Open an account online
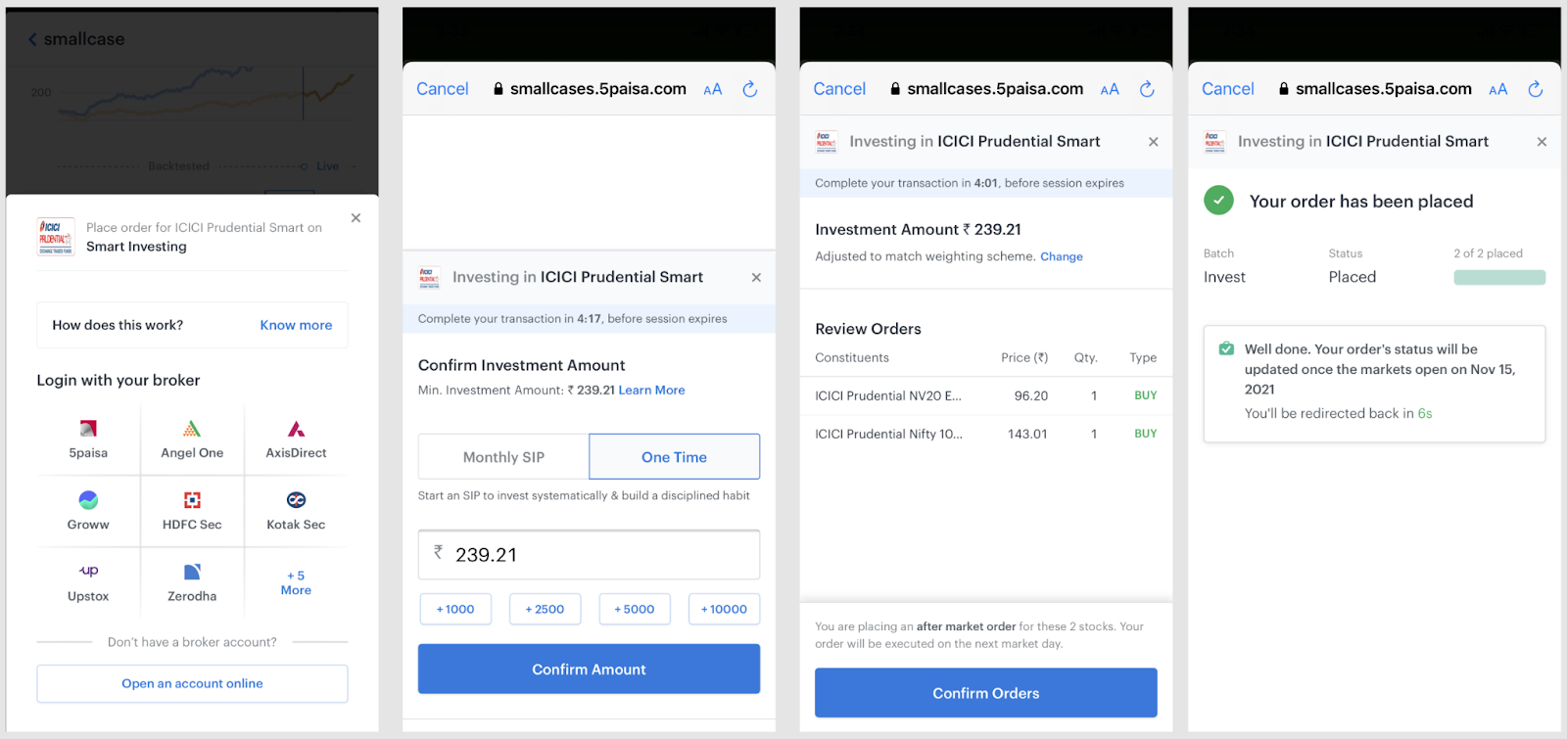The width and height of the screenshot is (1567, 739). pos(192,683)
